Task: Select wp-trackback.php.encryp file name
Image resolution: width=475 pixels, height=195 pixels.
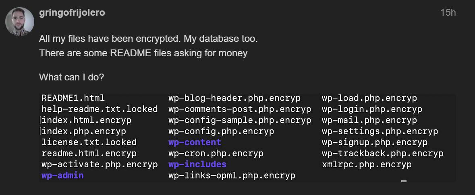Action: tap(383, 153)
